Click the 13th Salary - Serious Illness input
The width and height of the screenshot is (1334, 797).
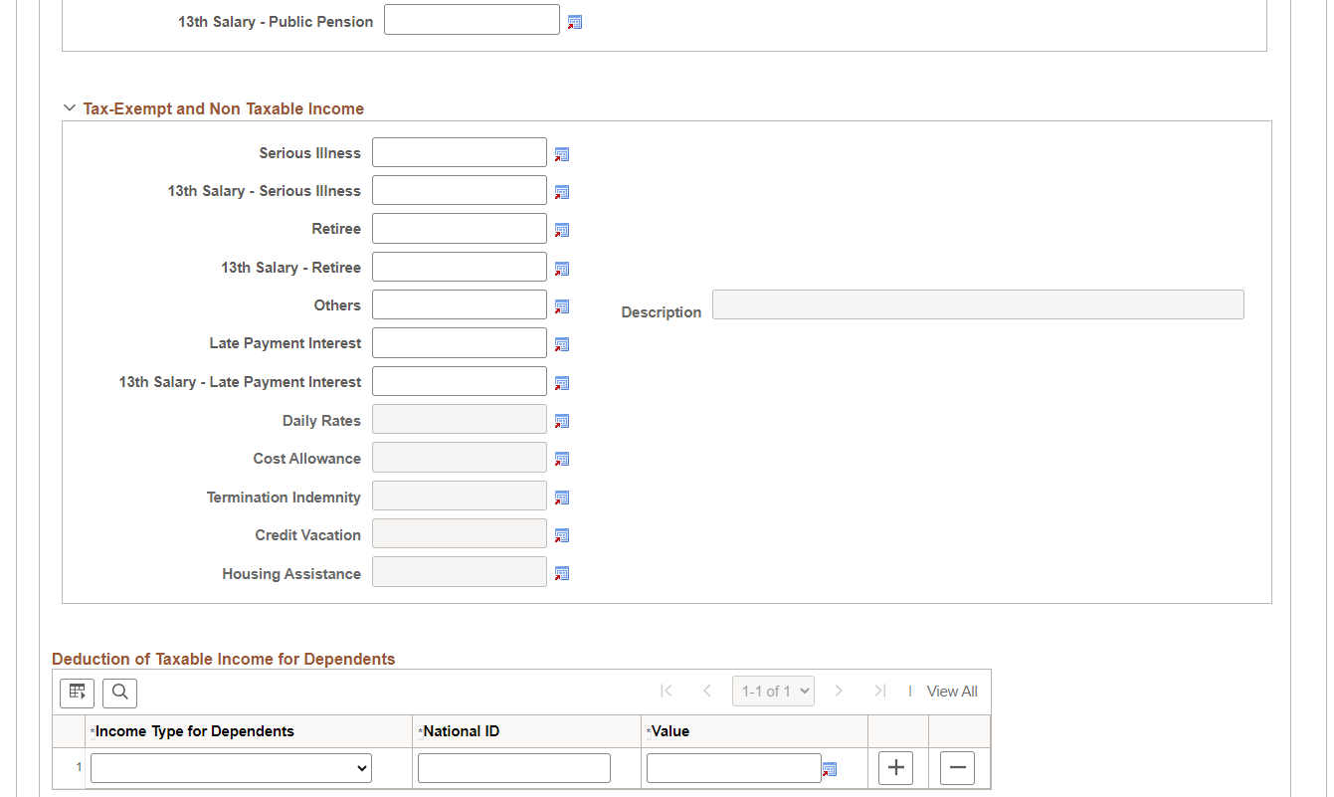click(x=460, y=190)
